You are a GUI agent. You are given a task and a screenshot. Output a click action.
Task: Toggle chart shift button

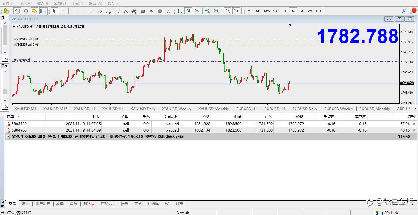(x=236, y=11)
